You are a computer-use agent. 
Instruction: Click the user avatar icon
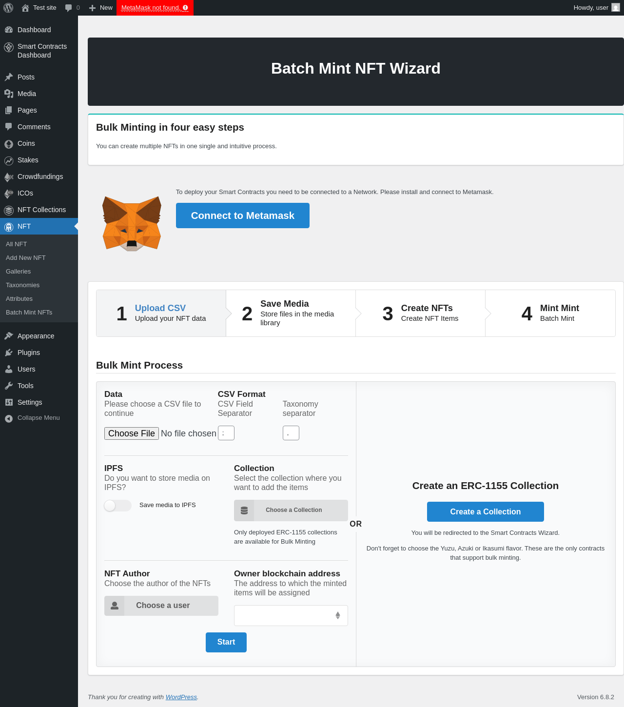click(x=616, y=8)
